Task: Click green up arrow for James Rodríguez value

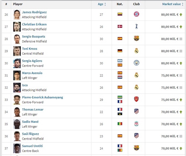Action: tap(181, 15)
